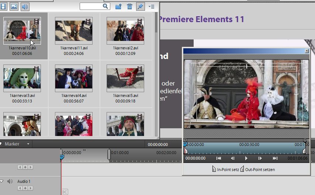The image size is (315, 195).
Task: Click duration 00:00:09:18 label
Action: pyautogui.click(x=125, y=101)
